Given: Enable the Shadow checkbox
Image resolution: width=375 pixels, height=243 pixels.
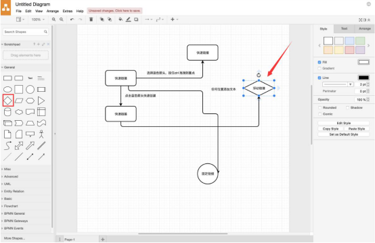Looking at the screenshot, I should (x=347, y=107).
